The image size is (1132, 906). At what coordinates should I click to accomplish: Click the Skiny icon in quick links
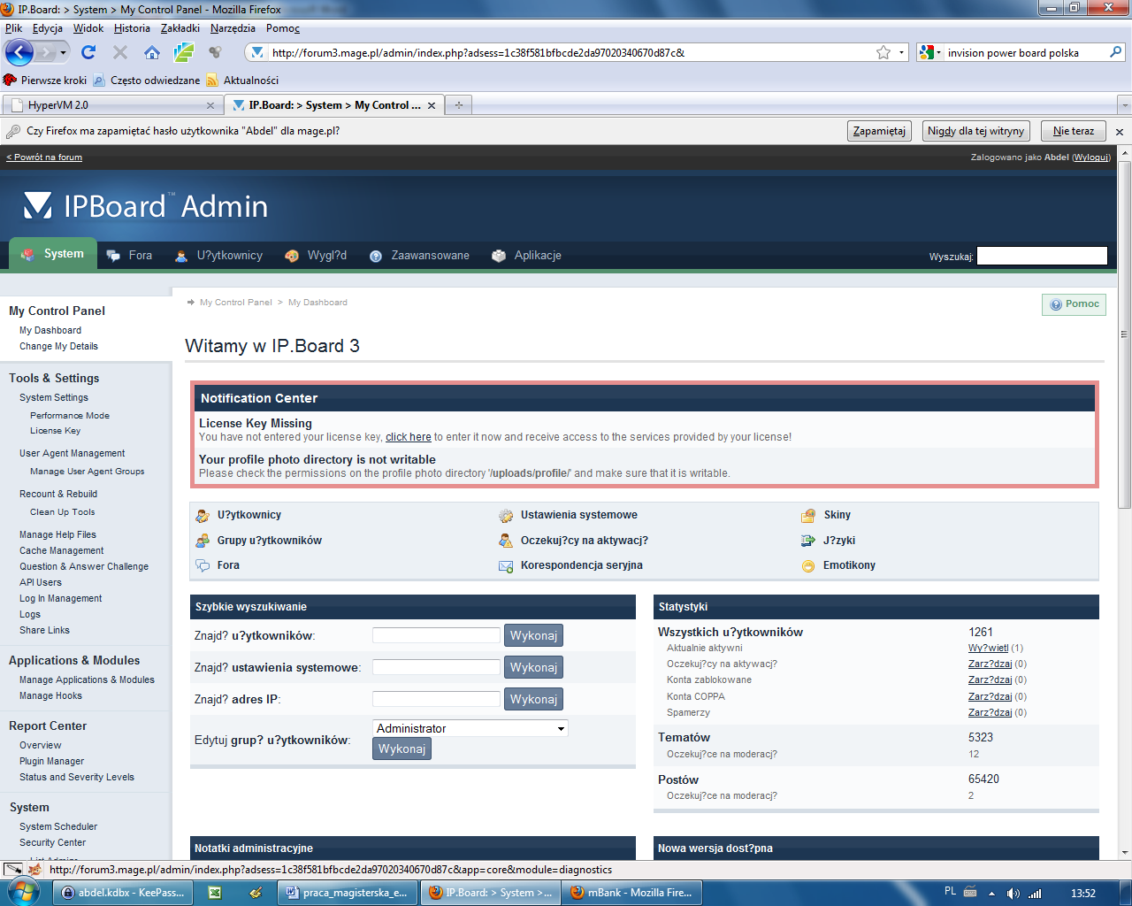tap(808, 516)
